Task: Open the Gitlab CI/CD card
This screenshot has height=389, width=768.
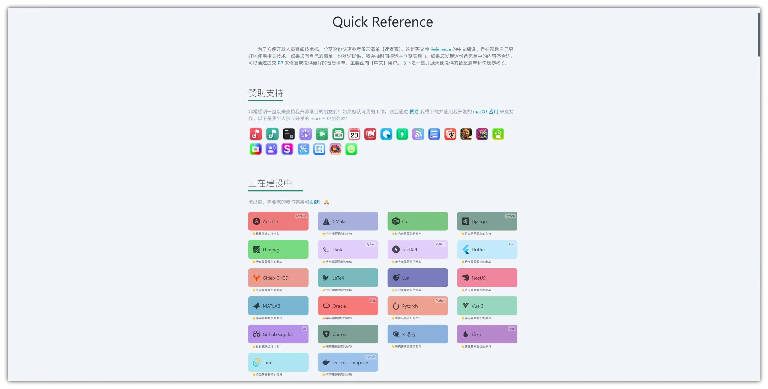Action: click(278, 278)
